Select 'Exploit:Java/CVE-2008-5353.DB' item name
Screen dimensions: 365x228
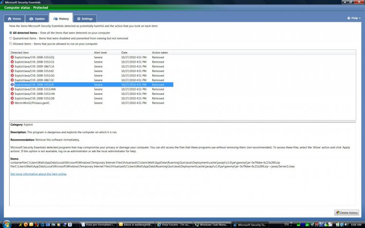(35, 98)
